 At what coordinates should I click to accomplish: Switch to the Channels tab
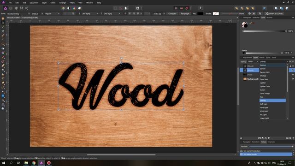click(x=271, y=142)
